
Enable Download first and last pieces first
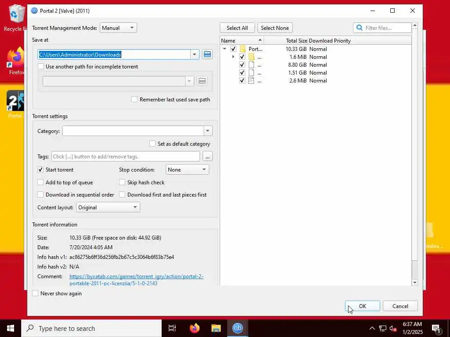coord(122,194)
